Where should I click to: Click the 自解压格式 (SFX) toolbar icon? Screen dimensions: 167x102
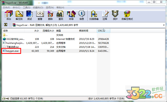pyautogui.click(x=127, y=14)
